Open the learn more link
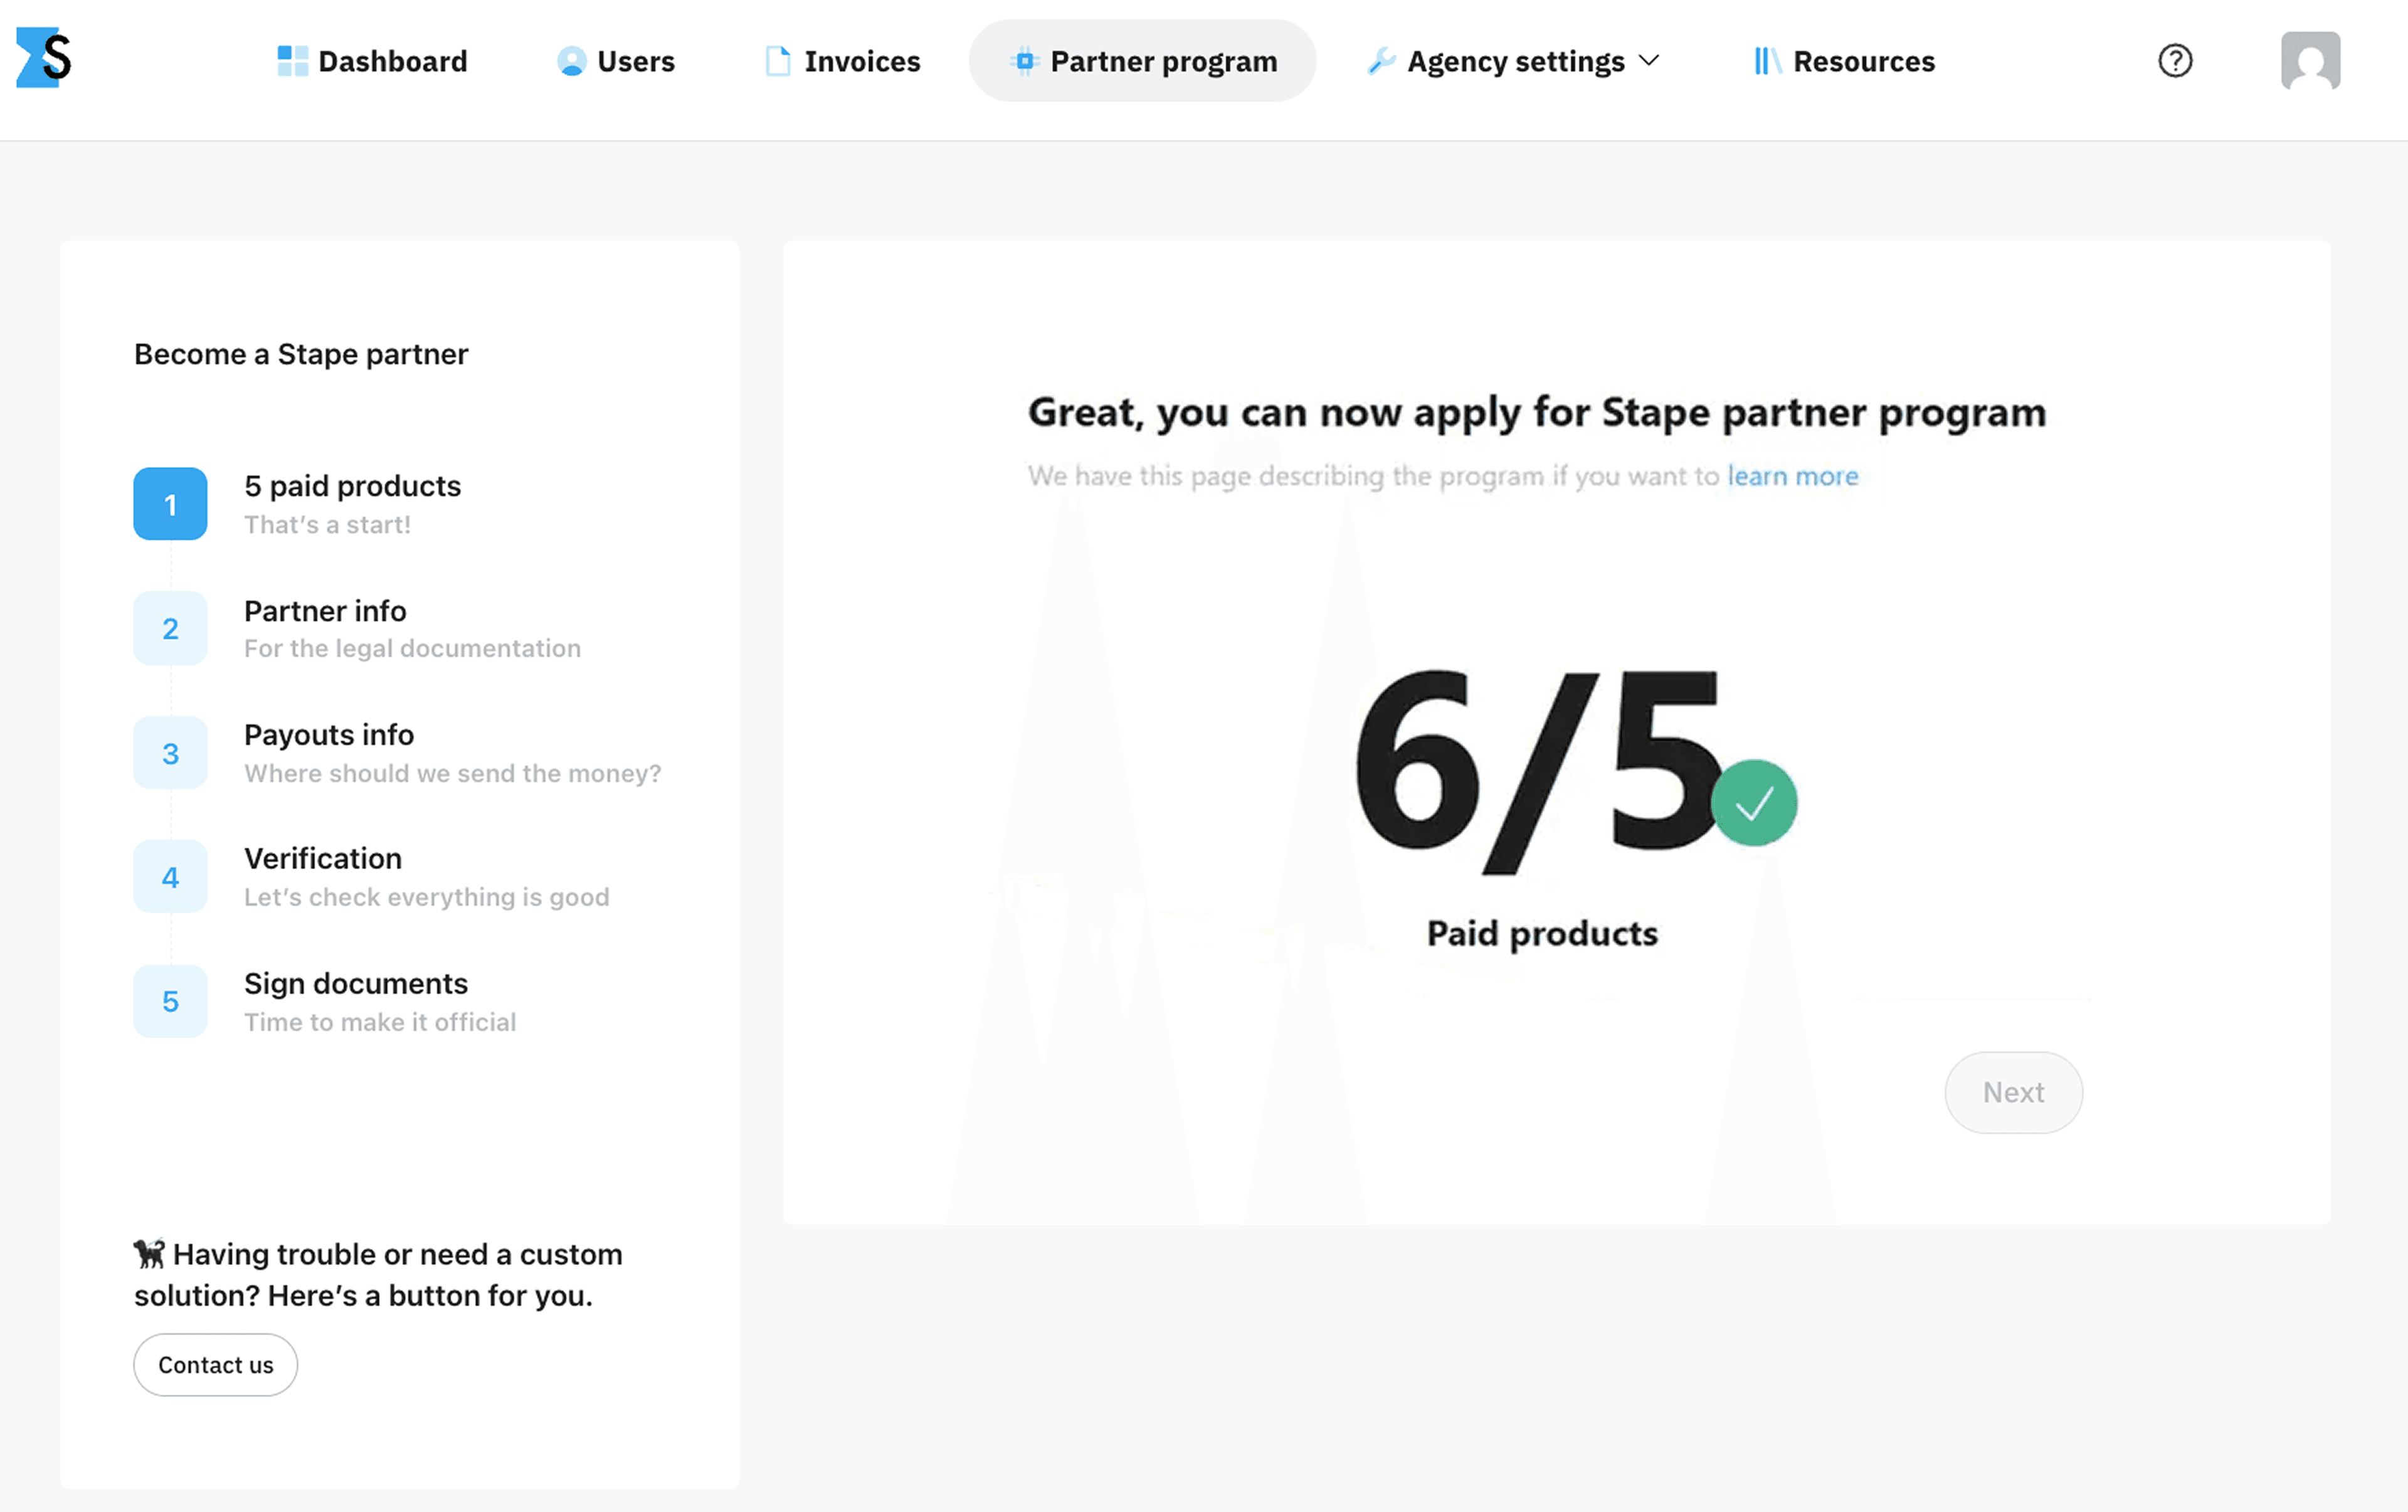This screenshot has width=2408, height=1512. click(1792, 476)
